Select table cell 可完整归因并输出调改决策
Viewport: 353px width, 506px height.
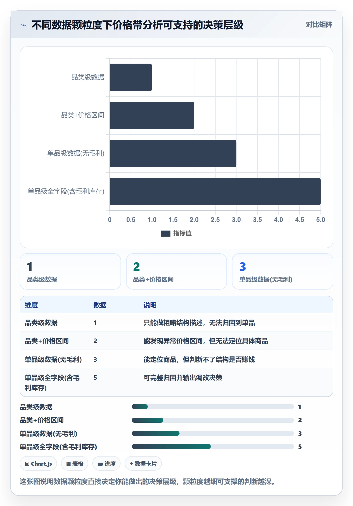tap(183, 378)
